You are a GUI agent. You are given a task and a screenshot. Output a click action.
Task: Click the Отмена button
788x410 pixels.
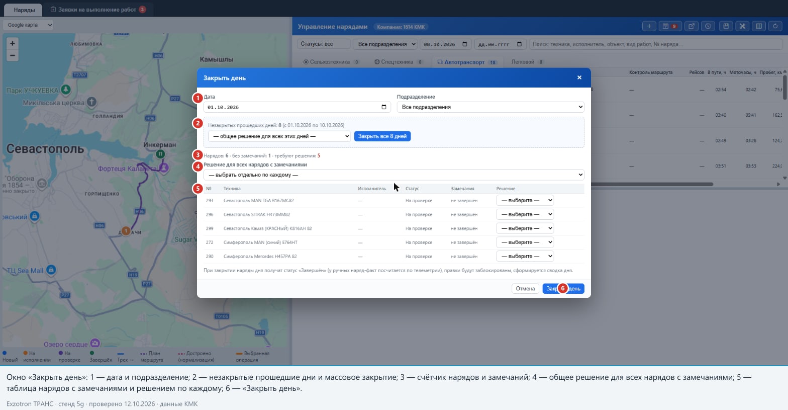pyautogui.click(x=525, y=289)
